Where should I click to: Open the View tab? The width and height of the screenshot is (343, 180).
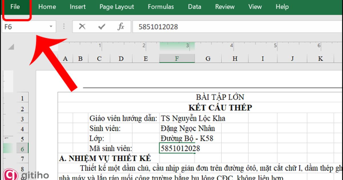[x=255, y=7]
